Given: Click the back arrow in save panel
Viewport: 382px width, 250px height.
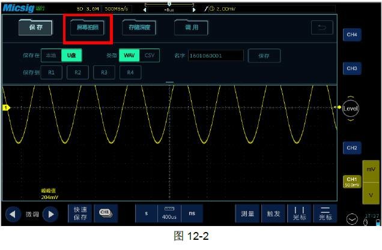Looking at the screenshot, I should tap(321, 27).
